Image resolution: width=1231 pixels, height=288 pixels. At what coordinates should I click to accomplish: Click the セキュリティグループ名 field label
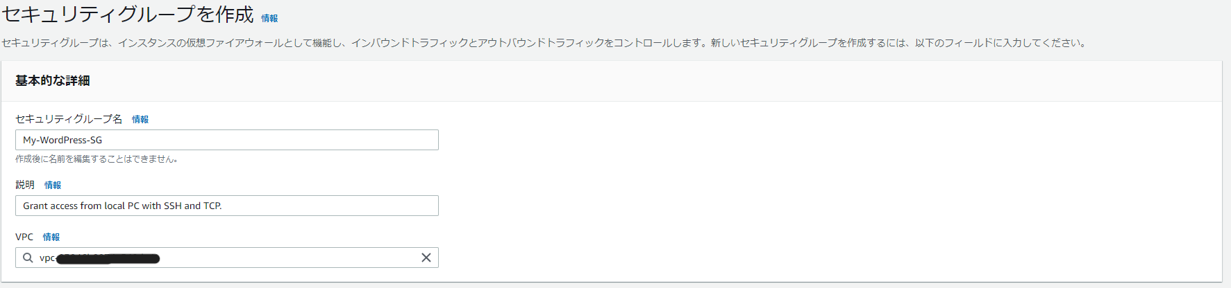(x=69, y=119)
